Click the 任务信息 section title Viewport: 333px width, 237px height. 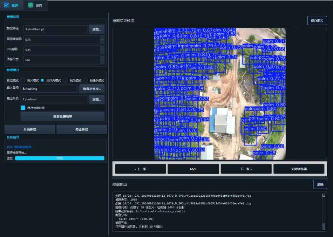pyautogui.click(x=13, y=137)
